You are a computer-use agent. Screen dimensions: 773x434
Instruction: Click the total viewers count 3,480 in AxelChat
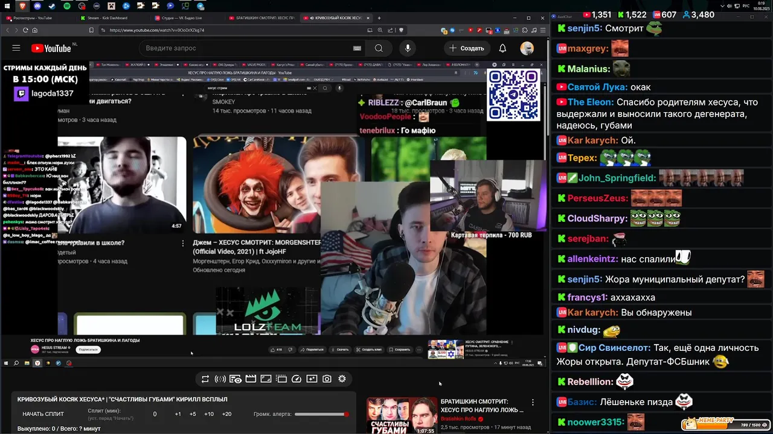point(698,14)
